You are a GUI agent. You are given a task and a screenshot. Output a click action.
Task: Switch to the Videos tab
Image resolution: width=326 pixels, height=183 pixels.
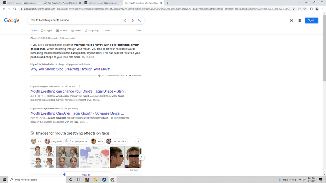62,31
